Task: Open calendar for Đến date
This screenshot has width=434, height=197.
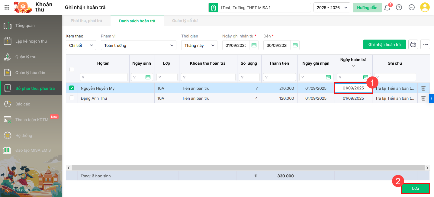Action: point(295,45)
